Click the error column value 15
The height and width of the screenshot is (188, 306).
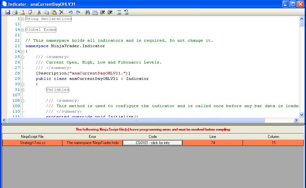pyautogui.click(x=273, y=143)
